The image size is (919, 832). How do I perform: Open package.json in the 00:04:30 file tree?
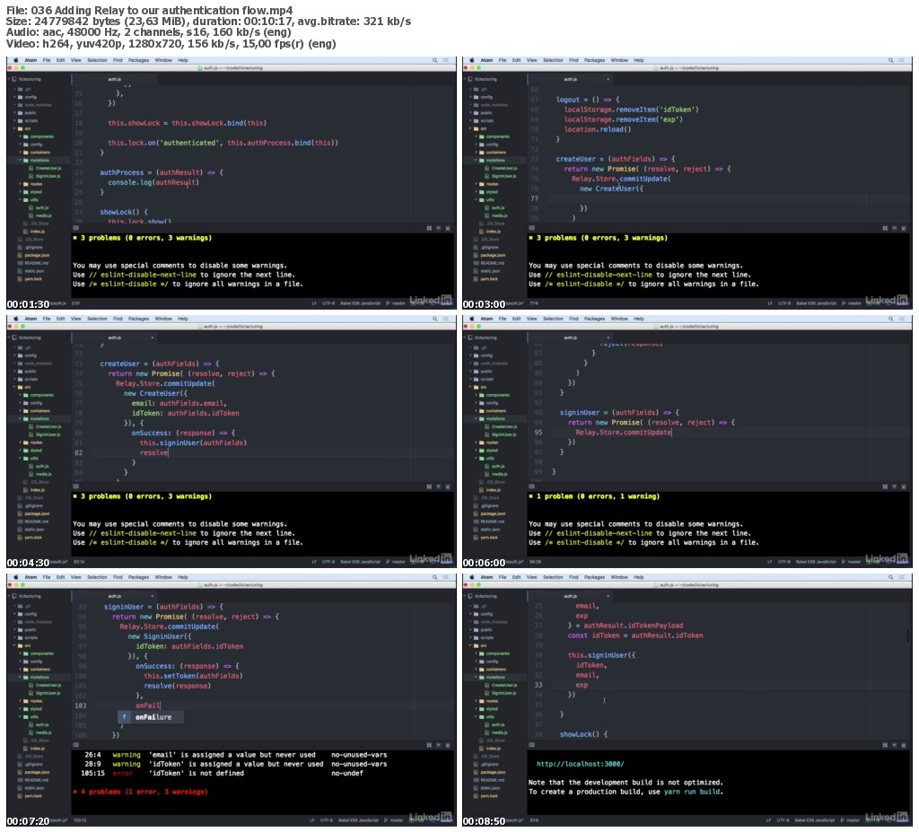36,513
